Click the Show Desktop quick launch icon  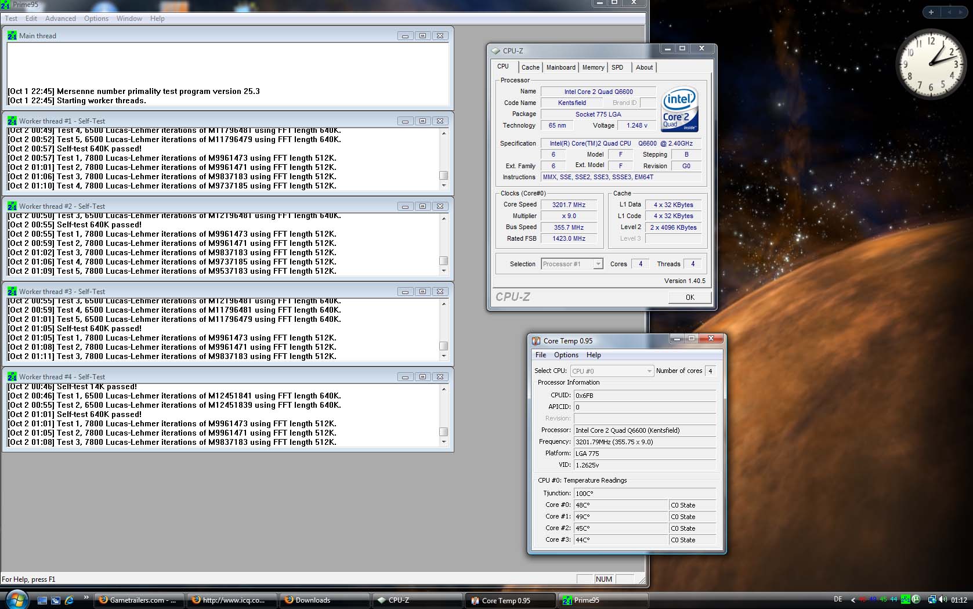(42, 600)
